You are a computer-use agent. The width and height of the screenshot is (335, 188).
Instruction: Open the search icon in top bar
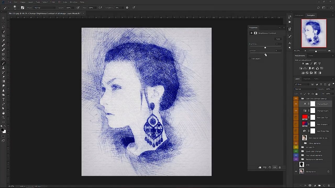coord(319,8)
